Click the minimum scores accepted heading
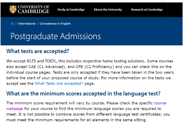Viewport: 185px width, 124px height. click(83, 93)
